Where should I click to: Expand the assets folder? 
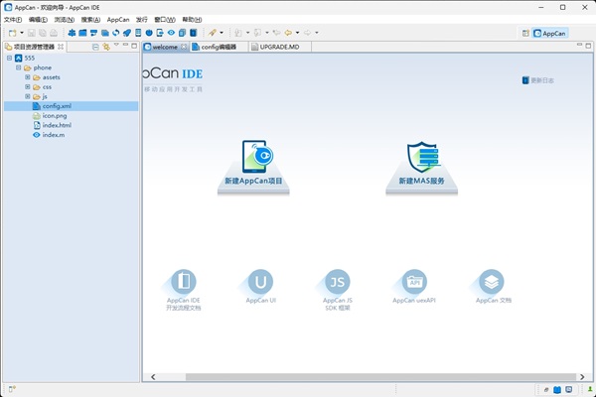(28, 77)
